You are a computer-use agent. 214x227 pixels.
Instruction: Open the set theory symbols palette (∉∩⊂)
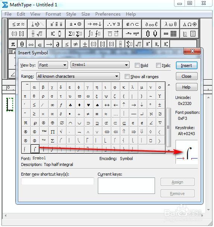[x=132, y=24]
